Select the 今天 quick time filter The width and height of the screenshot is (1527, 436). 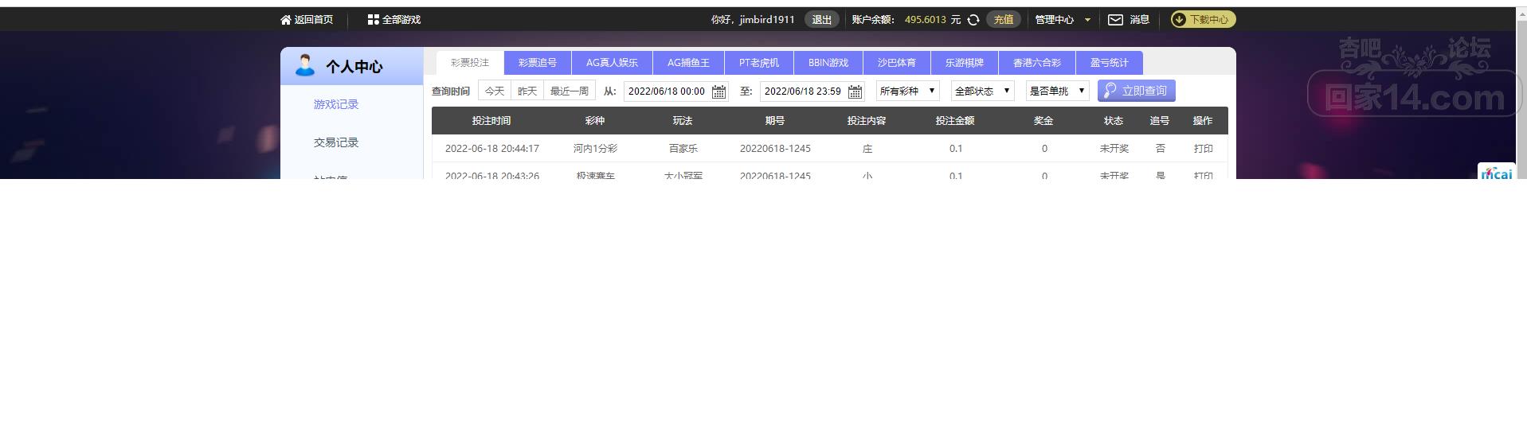click(495, 91)
